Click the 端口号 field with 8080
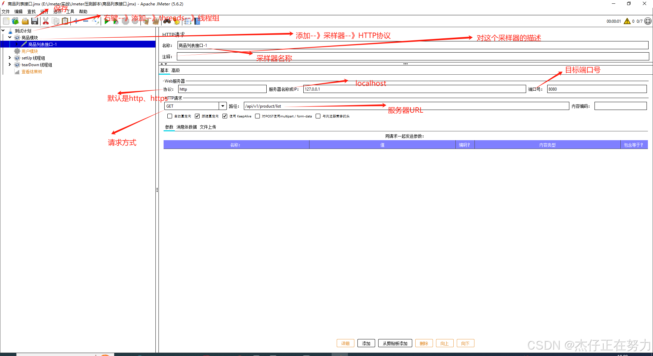This screenshot has width=653, height=356. pyautogui.click(x=597, y=89)
